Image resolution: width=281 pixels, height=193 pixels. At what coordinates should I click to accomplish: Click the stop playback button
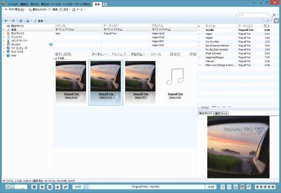[34, 187]
